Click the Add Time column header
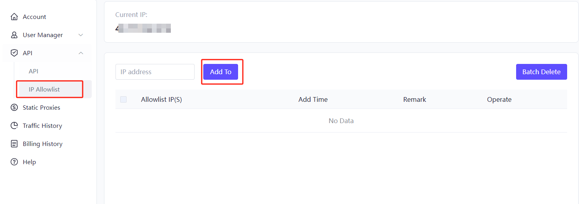Viewport: 579px width, 204px height. [x=313, y=99]
